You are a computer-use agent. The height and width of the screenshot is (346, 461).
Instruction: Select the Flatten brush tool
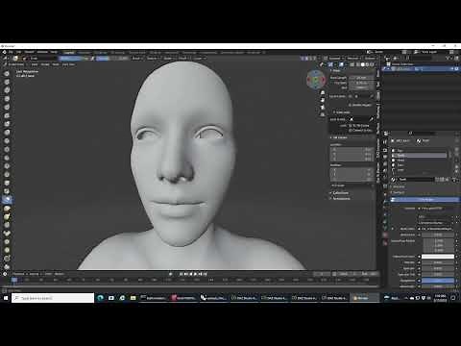point(7,158)
